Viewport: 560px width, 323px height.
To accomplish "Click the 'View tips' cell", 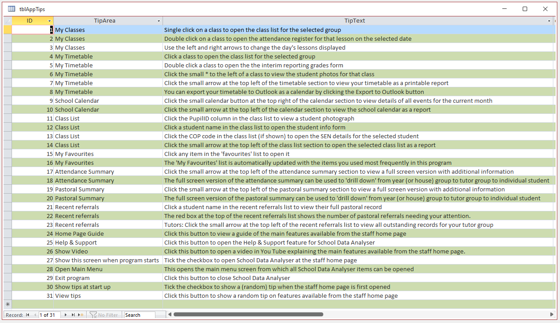I will [108, 296].
